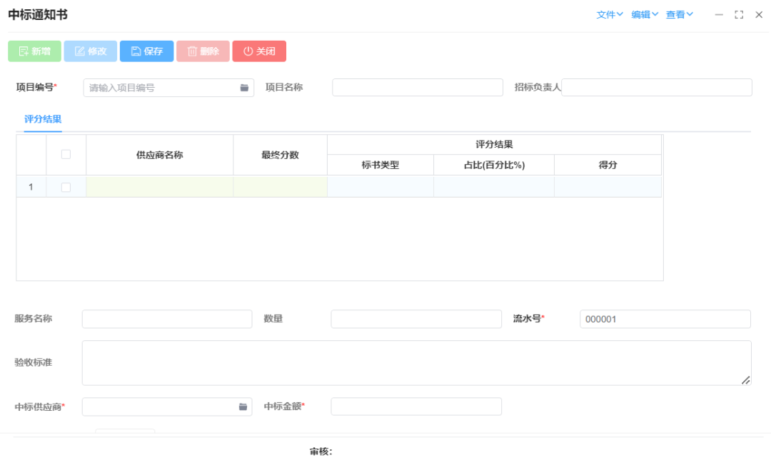Click the 服务名称 input field
Image resolution: width=771 pixels, height=460 pixels.
point(167,319)
